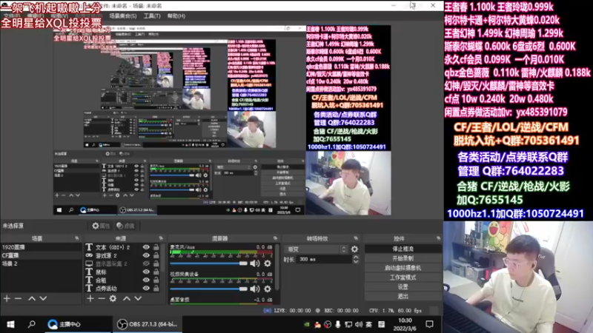The width and height of the screenshot is (593, 333).
Task: Open 麦克风/Aux audio settings gear
Action: [x=268, y=263]
